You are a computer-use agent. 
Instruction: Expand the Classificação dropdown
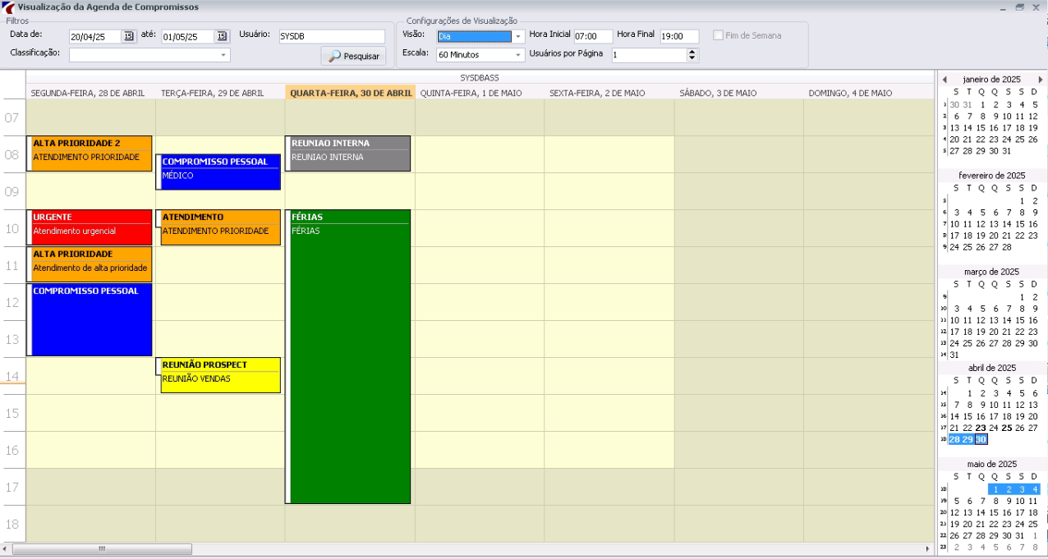point(223,55)
